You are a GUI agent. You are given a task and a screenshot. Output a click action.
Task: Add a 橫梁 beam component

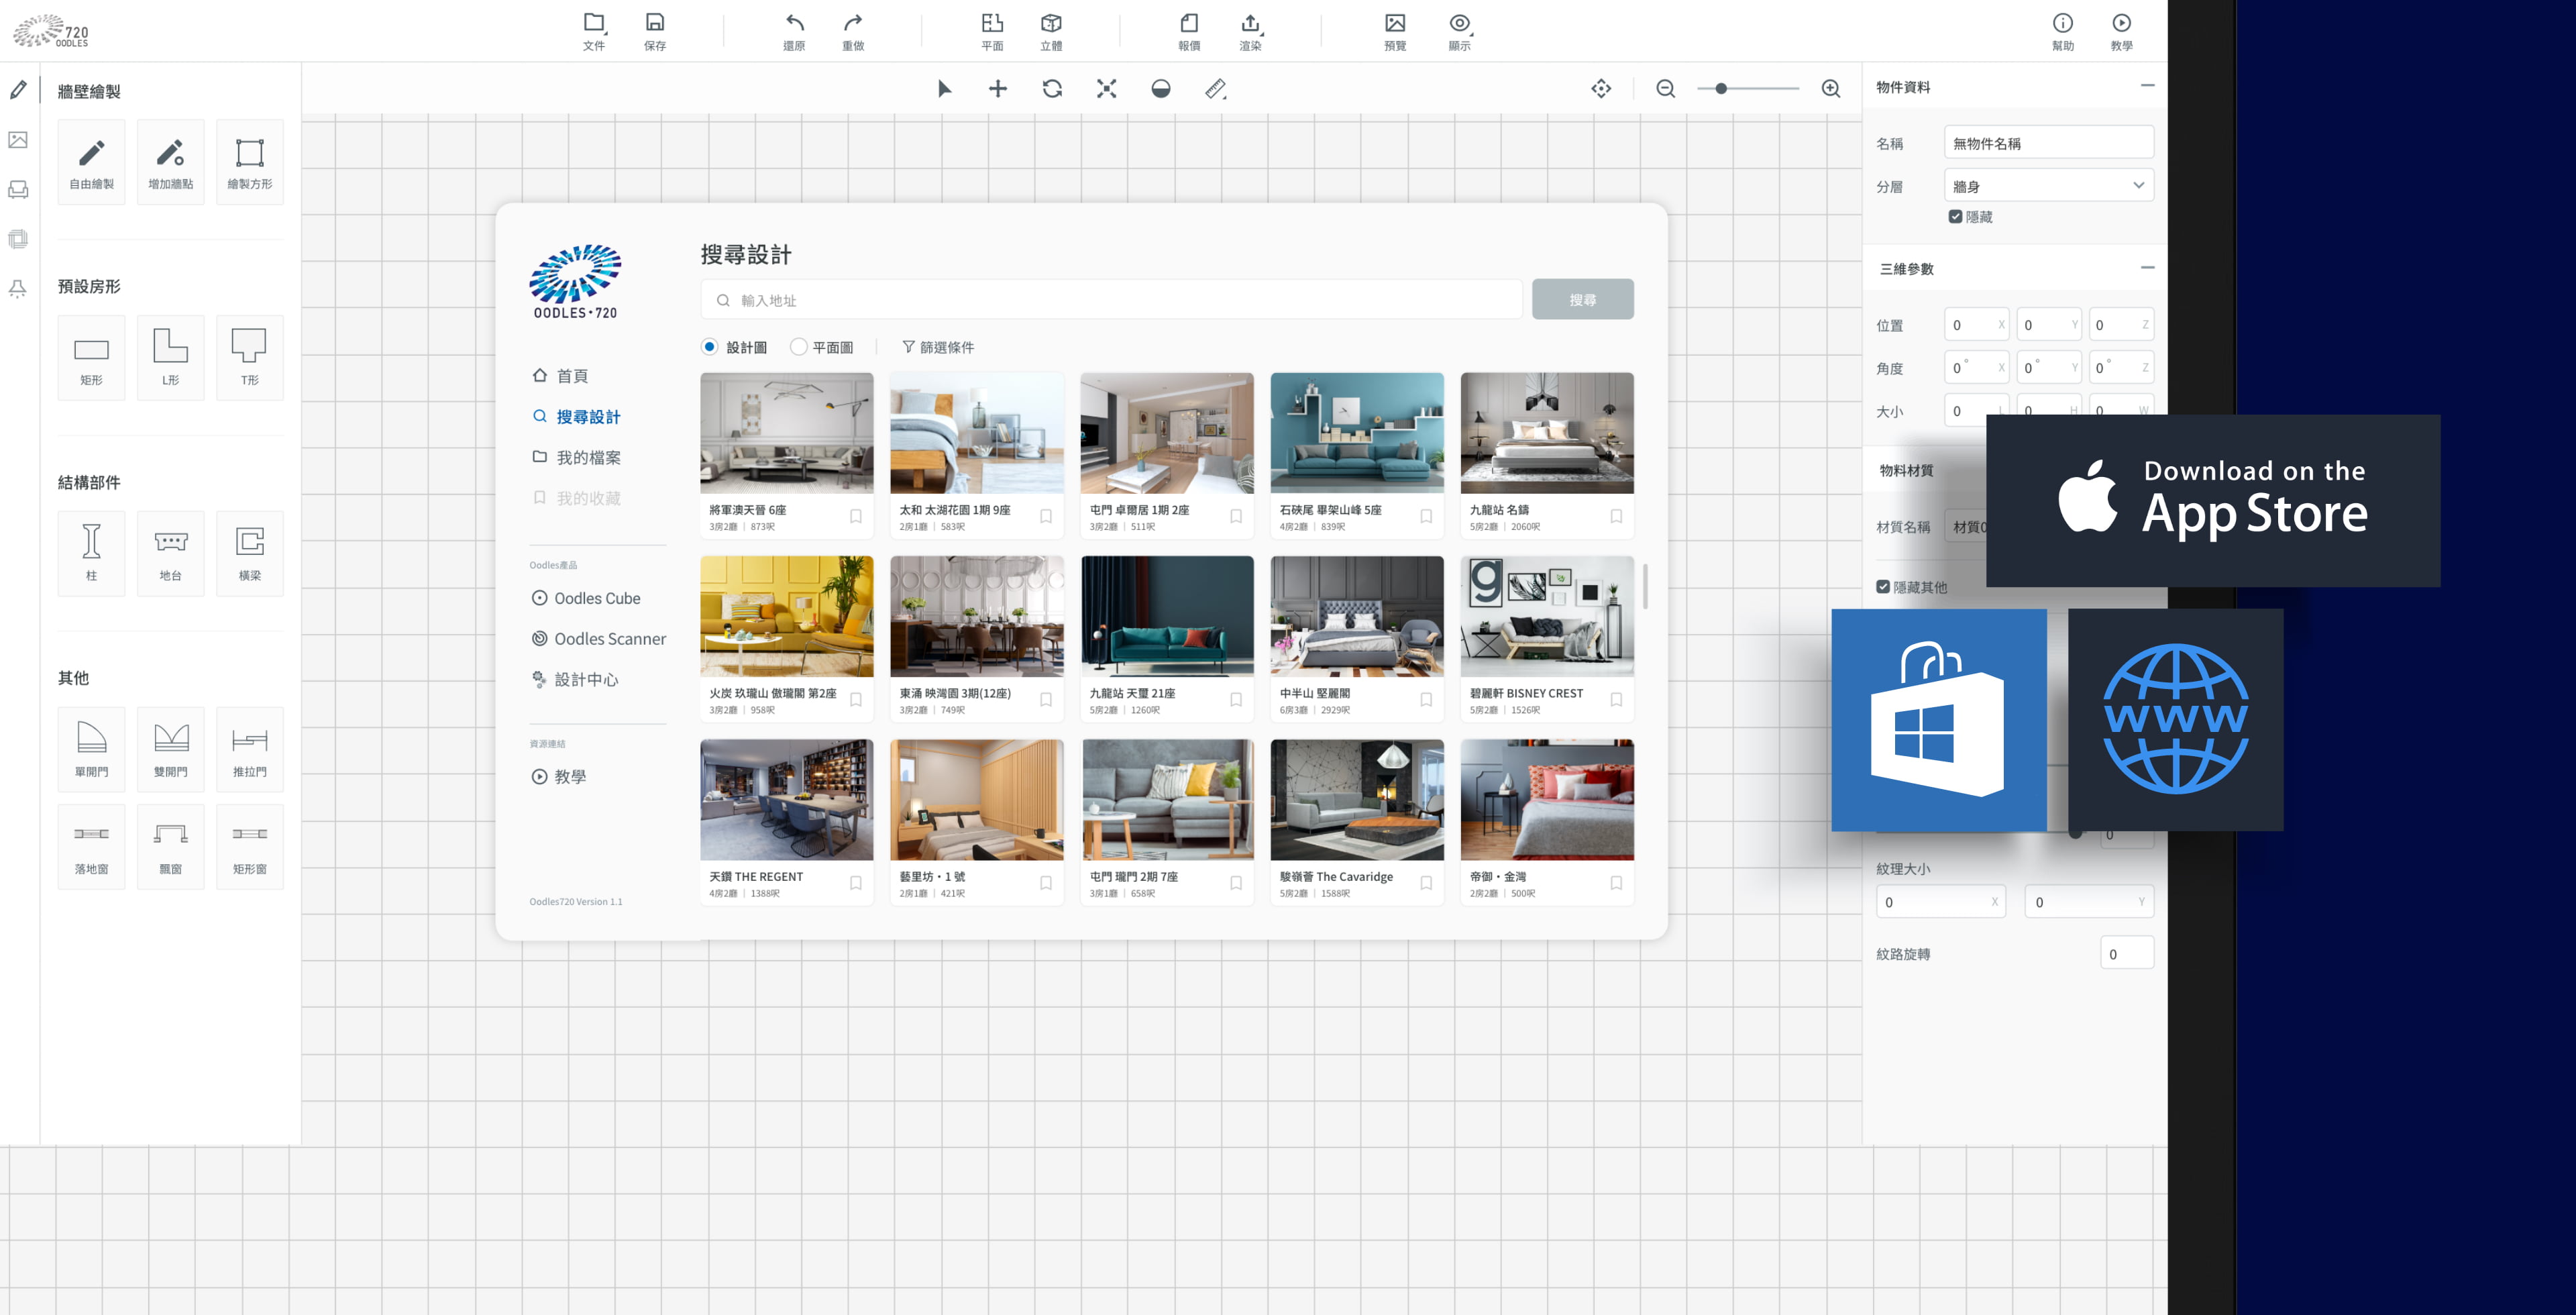[250, 554]
